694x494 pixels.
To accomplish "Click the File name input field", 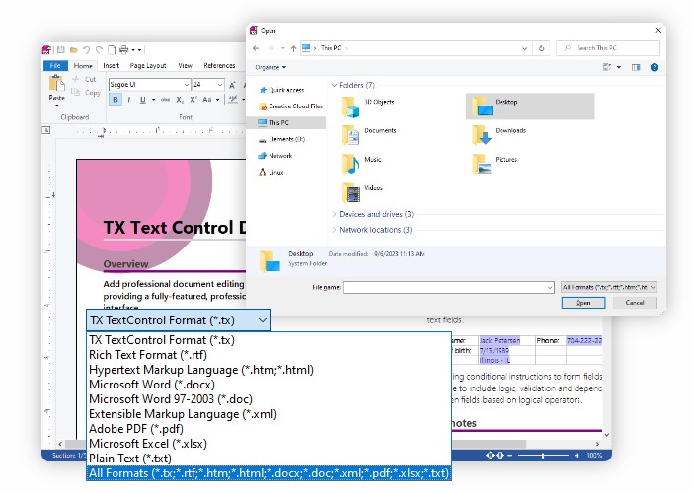I will (x=448, y=288).
